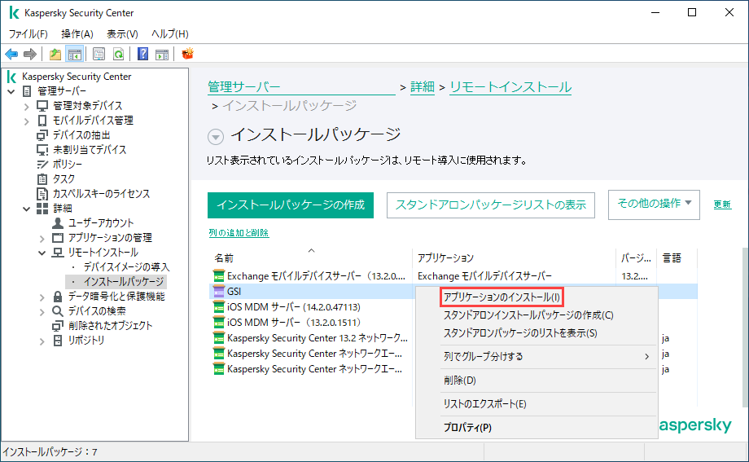749x462 pixels.
Task: Click the リポジトリ cabinet icon
Action: (58, 341)
